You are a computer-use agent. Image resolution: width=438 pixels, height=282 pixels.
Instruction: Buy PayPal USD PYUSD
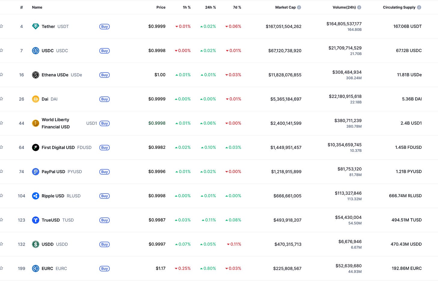click(x=104, y=172)
